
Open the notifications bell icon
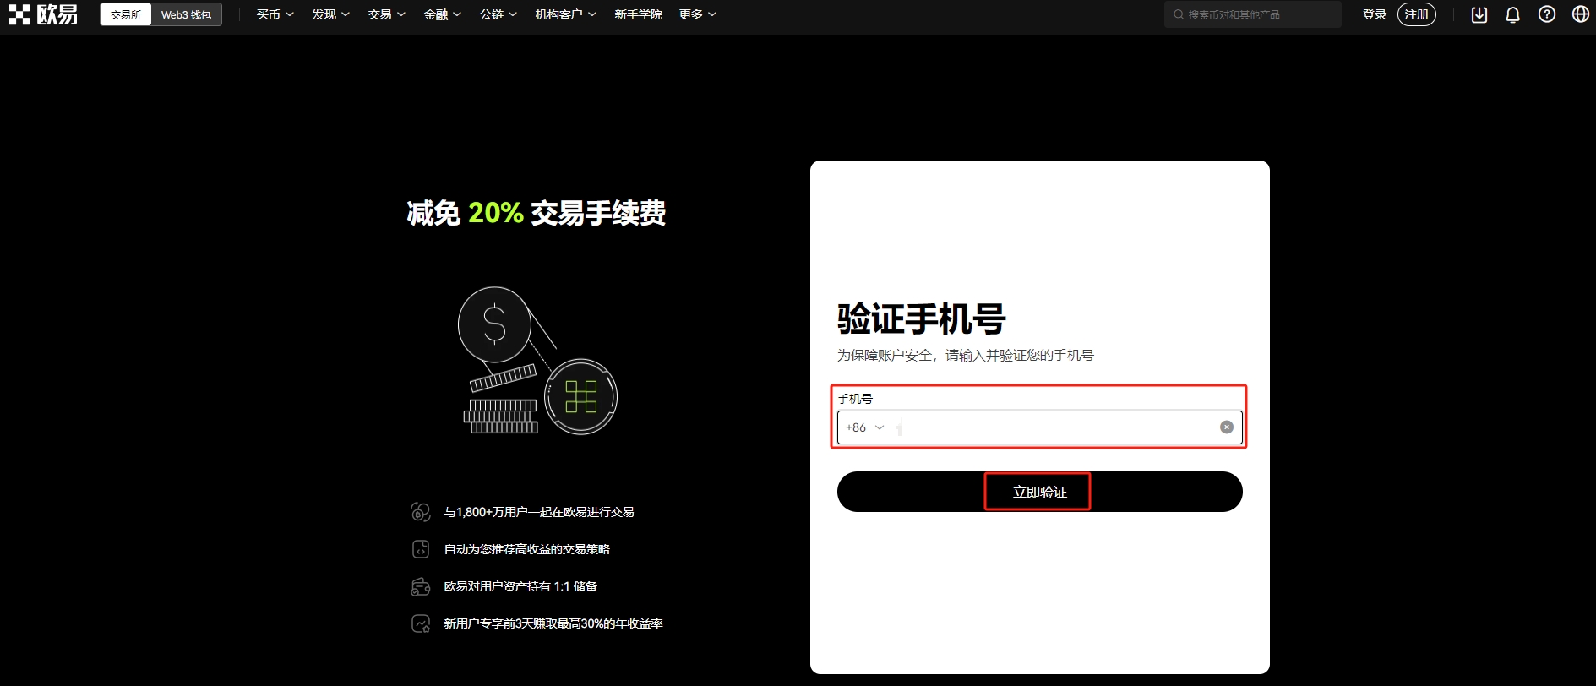click(1512, 14)
